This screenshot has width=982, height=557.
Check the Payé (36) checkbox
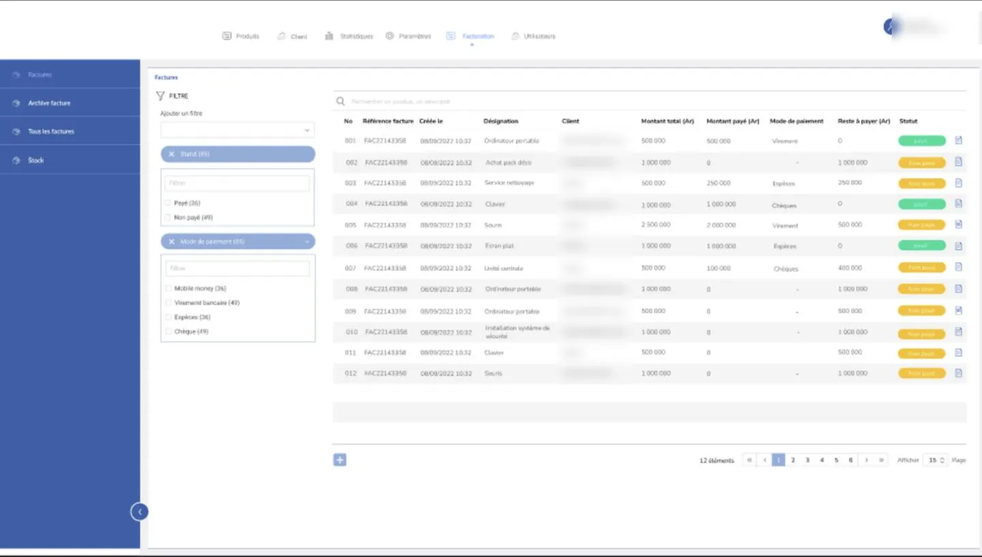(x=168, y=203)
